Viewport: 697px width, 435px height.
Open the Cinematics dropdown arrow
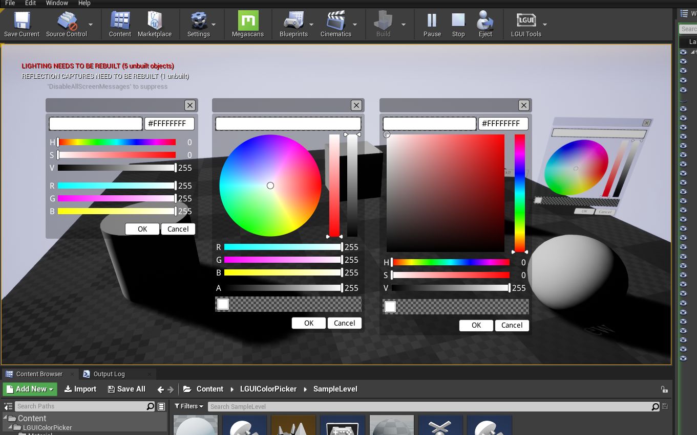click(355, 24)
